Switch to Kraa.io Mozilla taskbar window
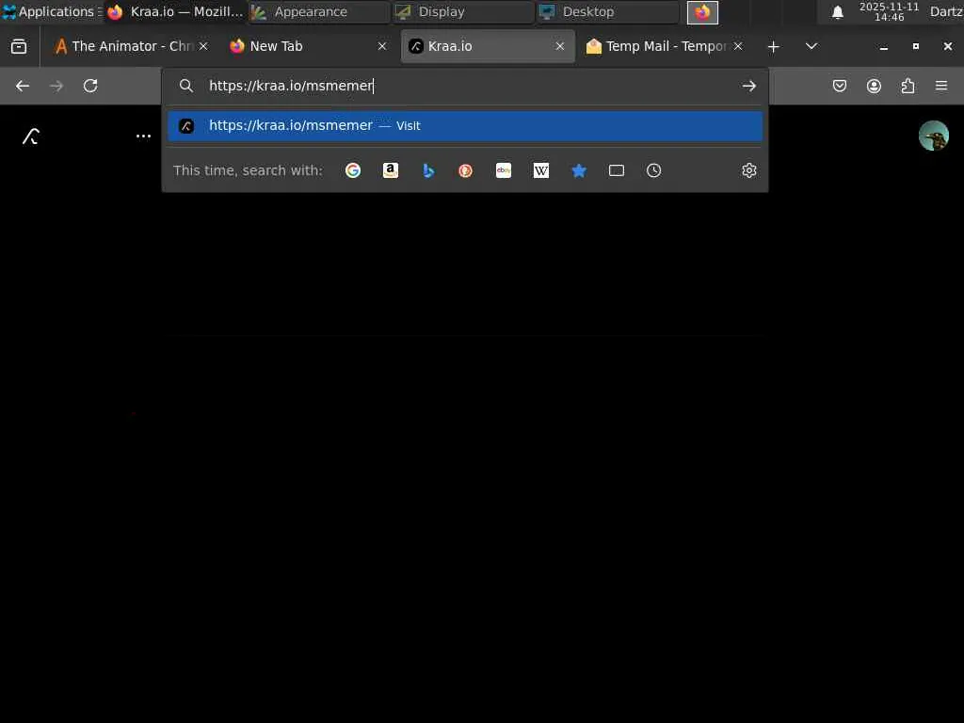The height and width of the screenshot is (723, 964). (x=176, y=11)
